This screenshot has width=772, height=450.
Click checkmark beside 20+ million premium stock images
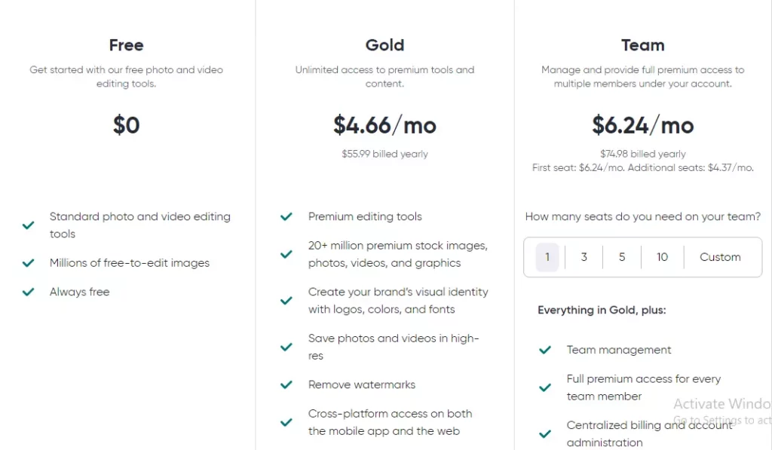coord(286,254)
